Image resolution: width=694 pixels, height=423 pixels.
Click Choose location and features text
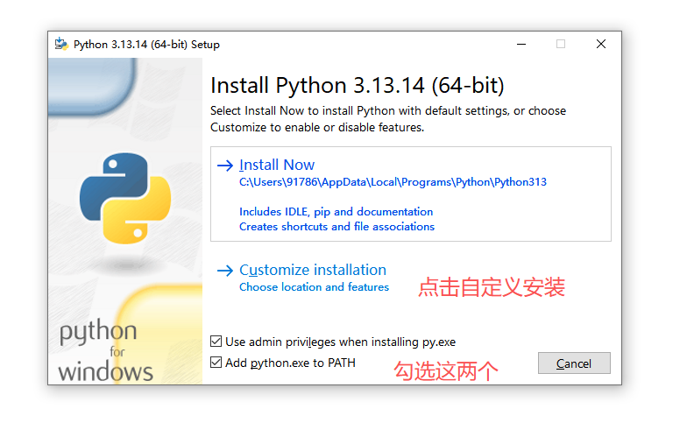pyautogui.click(x=314, y=287)
